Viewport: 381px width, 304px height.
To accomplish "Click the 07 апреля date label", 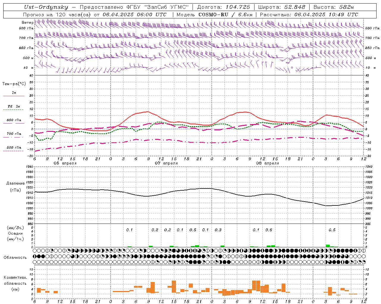I will pyautogui.click(x=166, y=163).
